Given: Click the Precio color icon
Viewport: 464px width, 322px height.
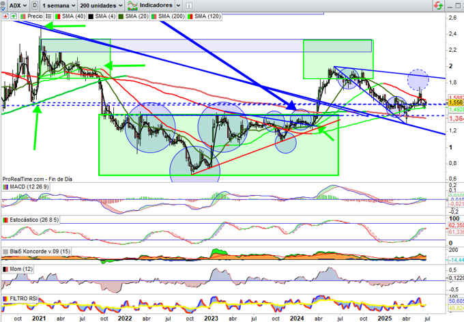Looking at the screenshot, I should point(23,16).
